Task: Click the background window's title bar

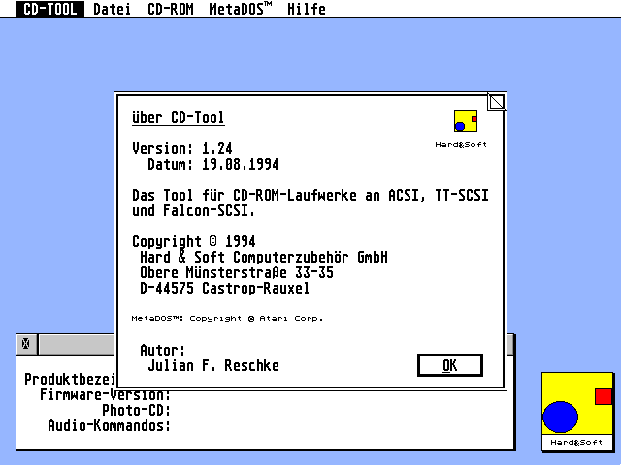Action: [x=76, y=344]
